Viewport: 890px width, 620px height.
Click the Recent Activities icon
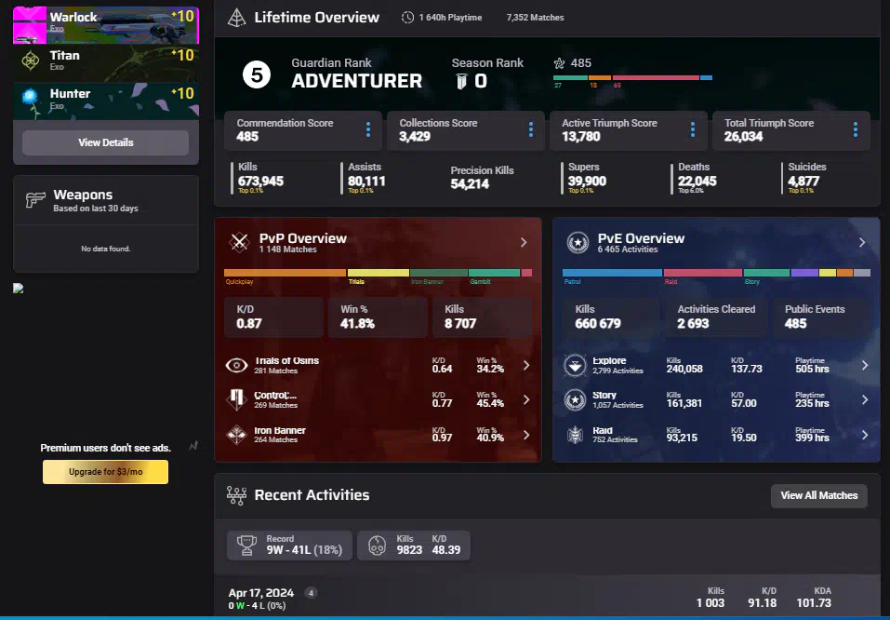(236, 495)
